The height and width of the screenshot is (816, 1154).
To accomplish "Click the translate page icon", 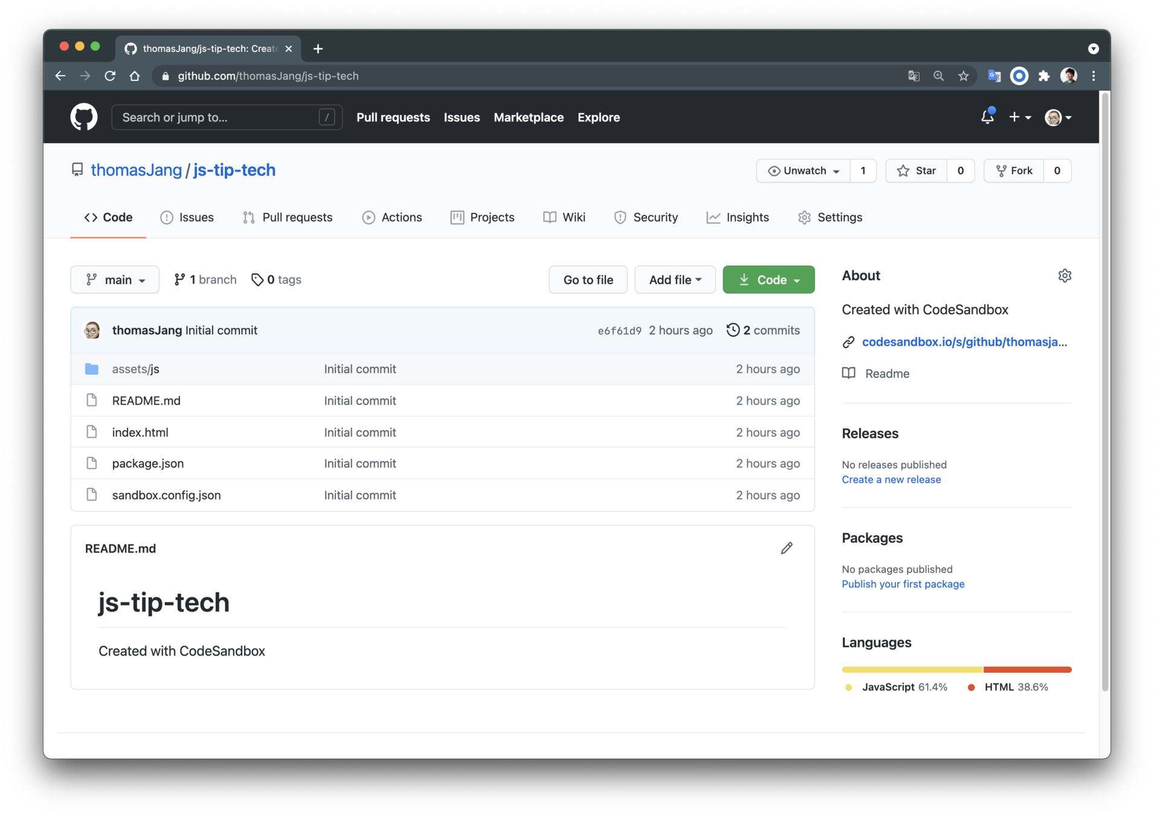I will point(914,76).
